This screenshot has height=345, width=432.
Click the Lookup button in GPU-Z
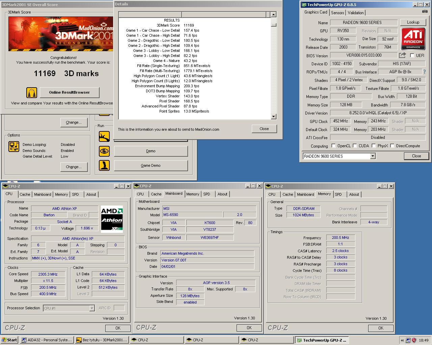coord(413,22)
